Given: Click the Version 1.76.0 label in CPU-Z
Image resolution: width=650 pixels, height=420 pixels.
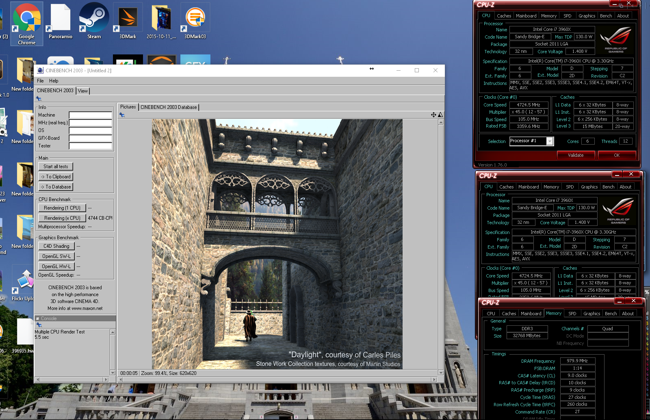Looking at the screenshot, I should (x=492, y=165).
